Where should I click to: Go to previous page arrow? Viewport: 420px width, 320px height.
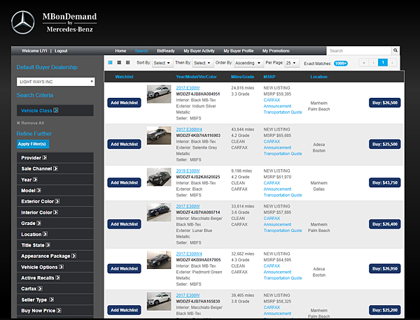373,63
